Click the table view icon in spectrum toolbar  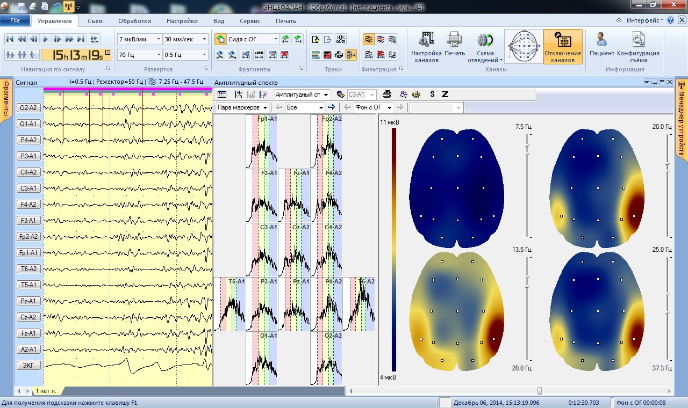tap(221, 94)
